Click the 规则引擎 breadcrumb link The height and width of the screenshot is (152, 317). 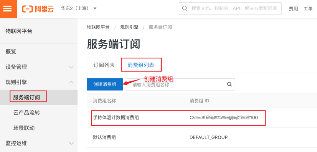click(129, 27)
